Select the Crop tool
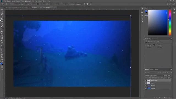 (2, 19)
